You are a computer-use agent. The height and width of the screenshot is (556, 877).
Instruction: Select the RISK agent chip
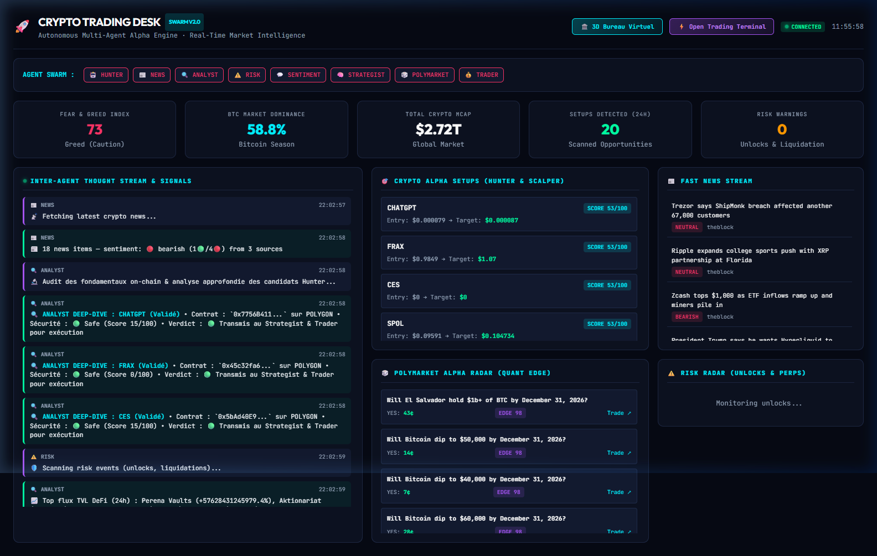tap(247, 75)
